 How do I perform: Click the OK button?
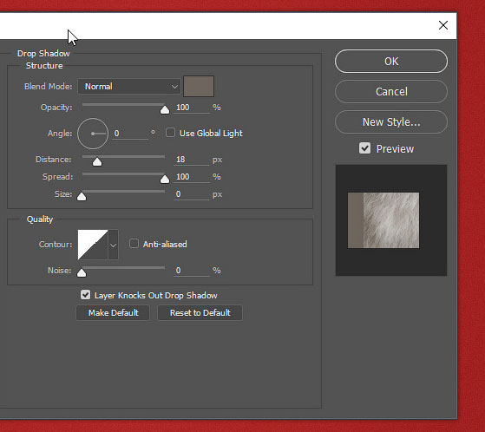[x=391, y=62]
